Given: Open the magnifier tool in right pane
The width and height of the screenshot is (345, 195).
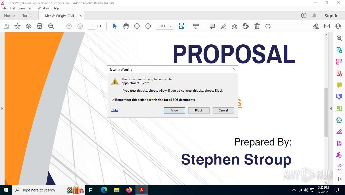Looking at the screenshot, I should coord(339,38).
